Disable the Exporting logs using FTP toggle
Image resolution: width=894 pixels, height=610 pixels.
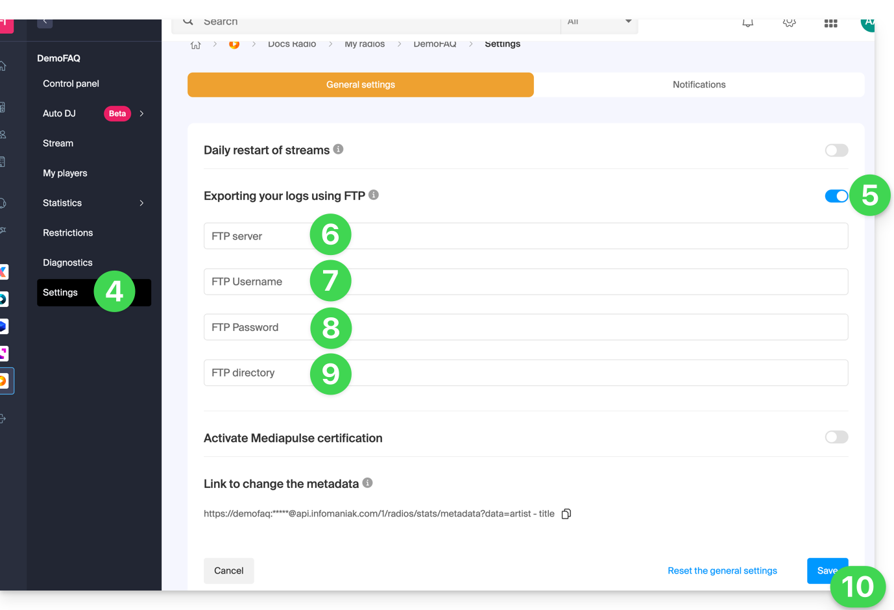tap(836, 196)
